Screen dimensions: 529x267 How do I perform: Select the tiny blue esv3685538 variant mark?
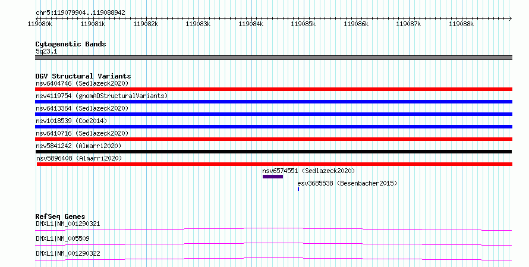click(x=298, y=189)
